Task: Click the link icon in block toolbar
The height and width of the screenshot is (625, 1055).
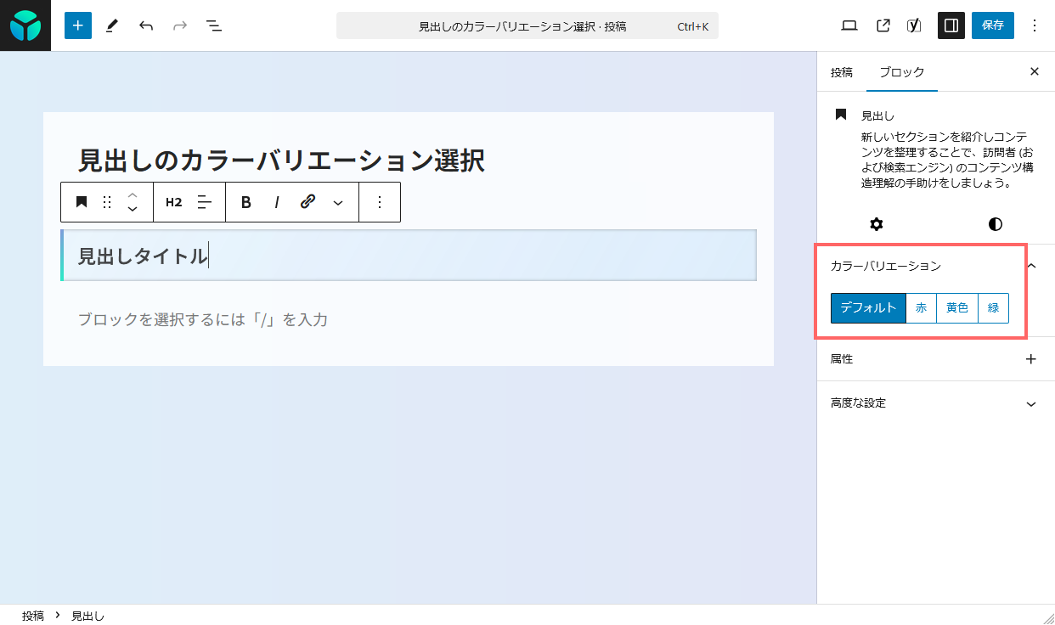Action: 307,202
